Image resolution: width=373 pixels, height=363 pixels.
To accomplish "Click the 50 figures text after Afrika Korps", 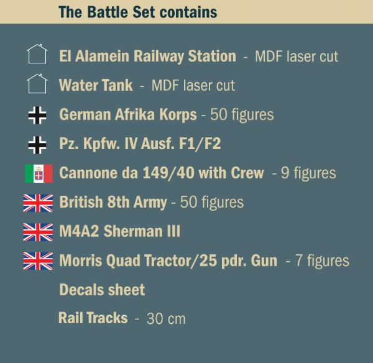I will click(242, 115).
